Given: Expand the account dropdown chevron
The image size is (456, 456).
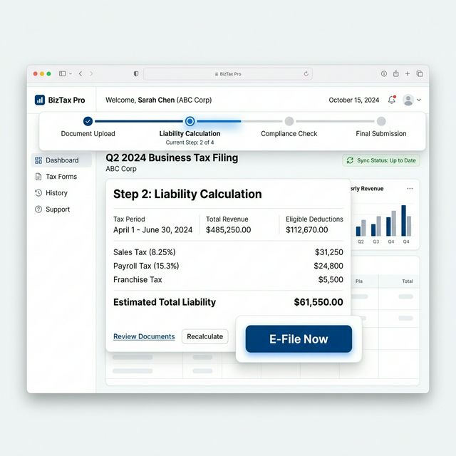Looking at the screenshot, I should pos(419,100).
